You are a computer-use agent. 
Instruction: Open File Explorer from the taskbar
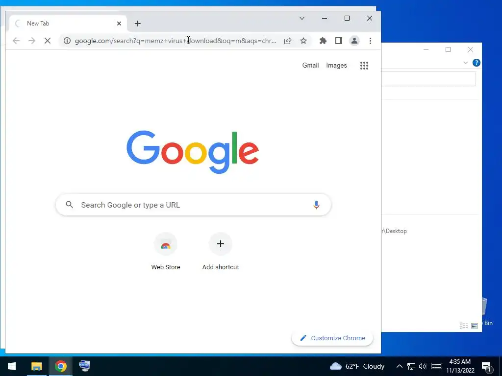36,366
